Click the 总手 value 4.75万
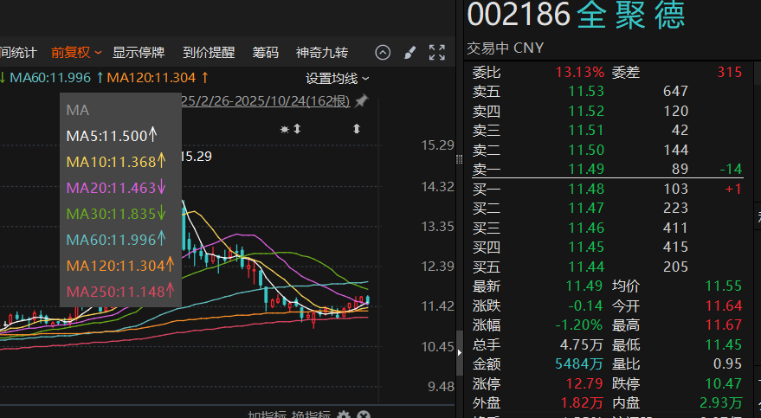This screenshot has height=418, width=761. 582,344
